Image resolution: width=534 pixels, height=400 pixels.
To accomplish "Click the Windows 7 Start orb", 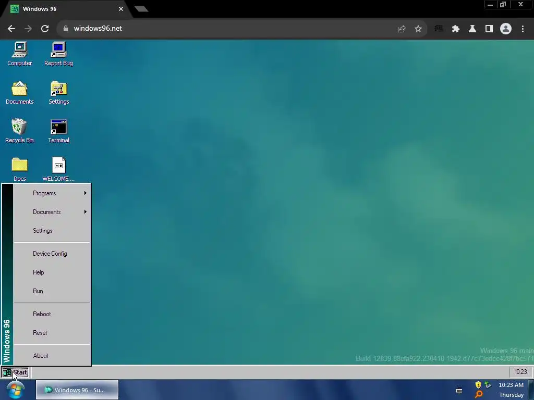I will [x=15, y=390].
